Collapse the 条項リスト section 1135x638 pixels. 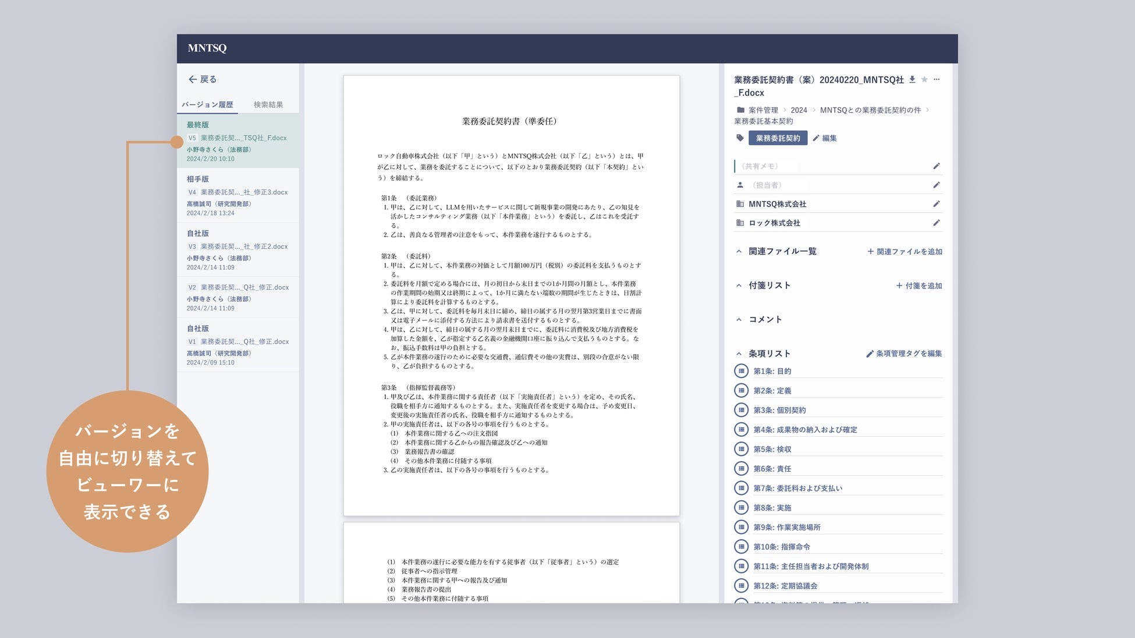coord(739,354)
